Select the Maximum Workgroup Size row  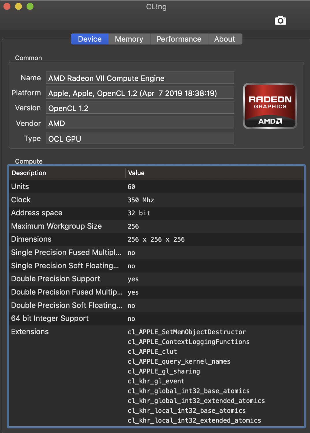click(156, 226)
